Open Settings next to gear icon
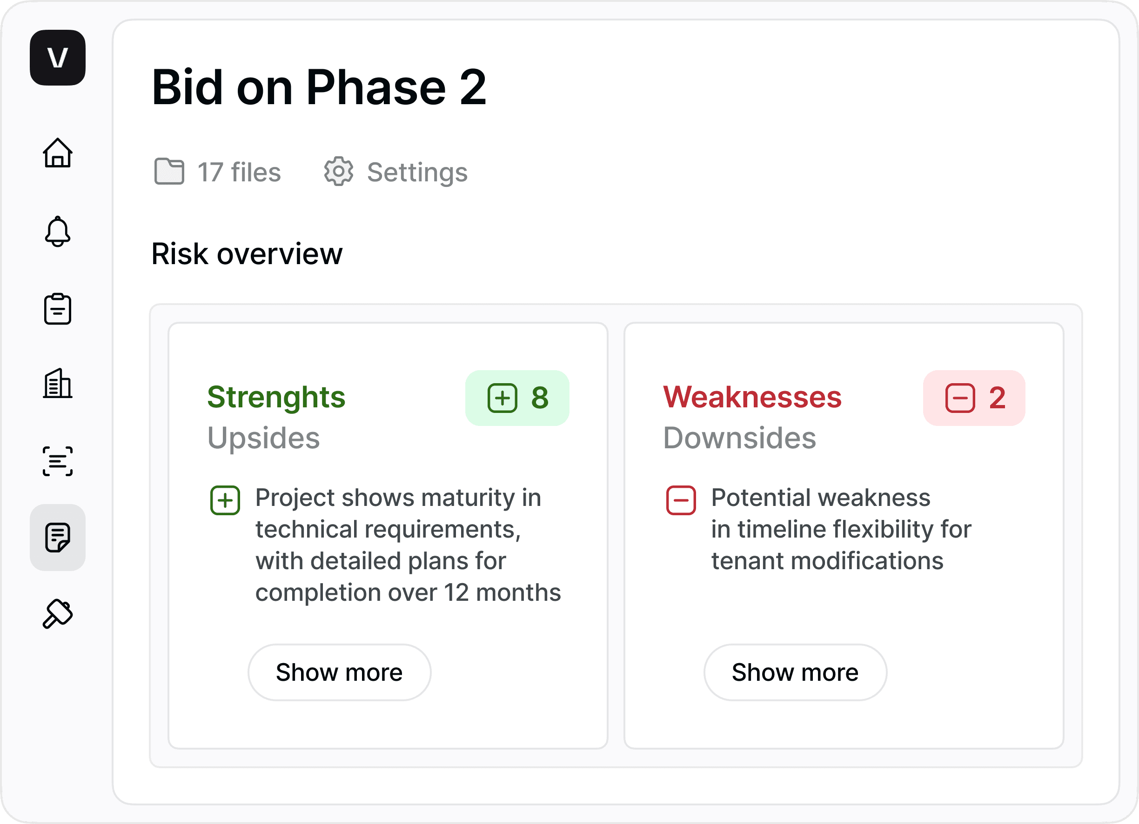 [417, 173]
